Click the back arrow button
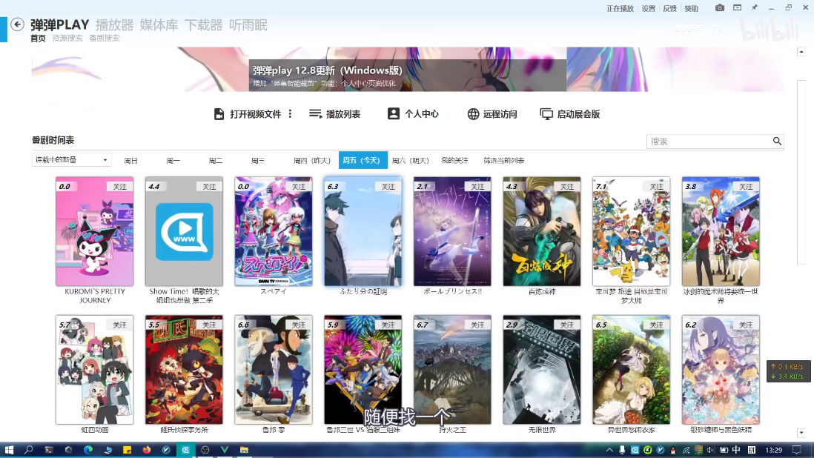Image resolution: width=814 pixels, height=458 pixels. tap(17, 24)
